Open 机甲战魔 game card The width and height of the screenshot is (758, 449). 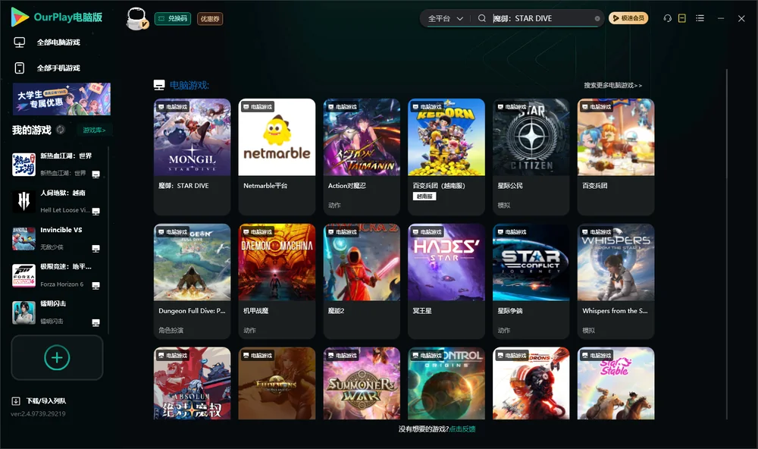277,281
